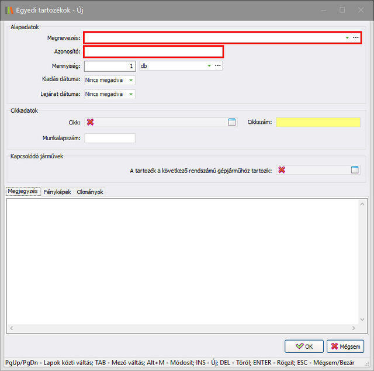The height and width of the screenshot is (371, 374).
Task: Click the app icon in the title bar
Action: point(8,9)
